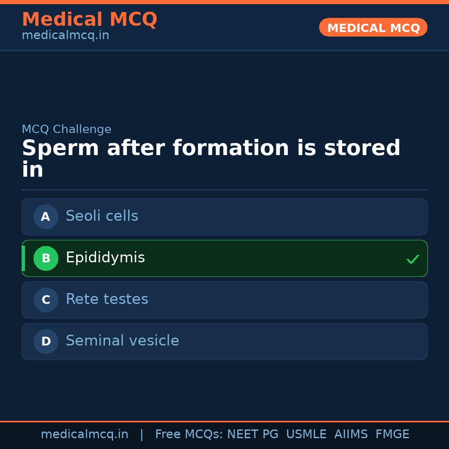The image size is (449, 449).
Task: Click the orange MEDICAL MCQ badge
Action: (373, 27)
